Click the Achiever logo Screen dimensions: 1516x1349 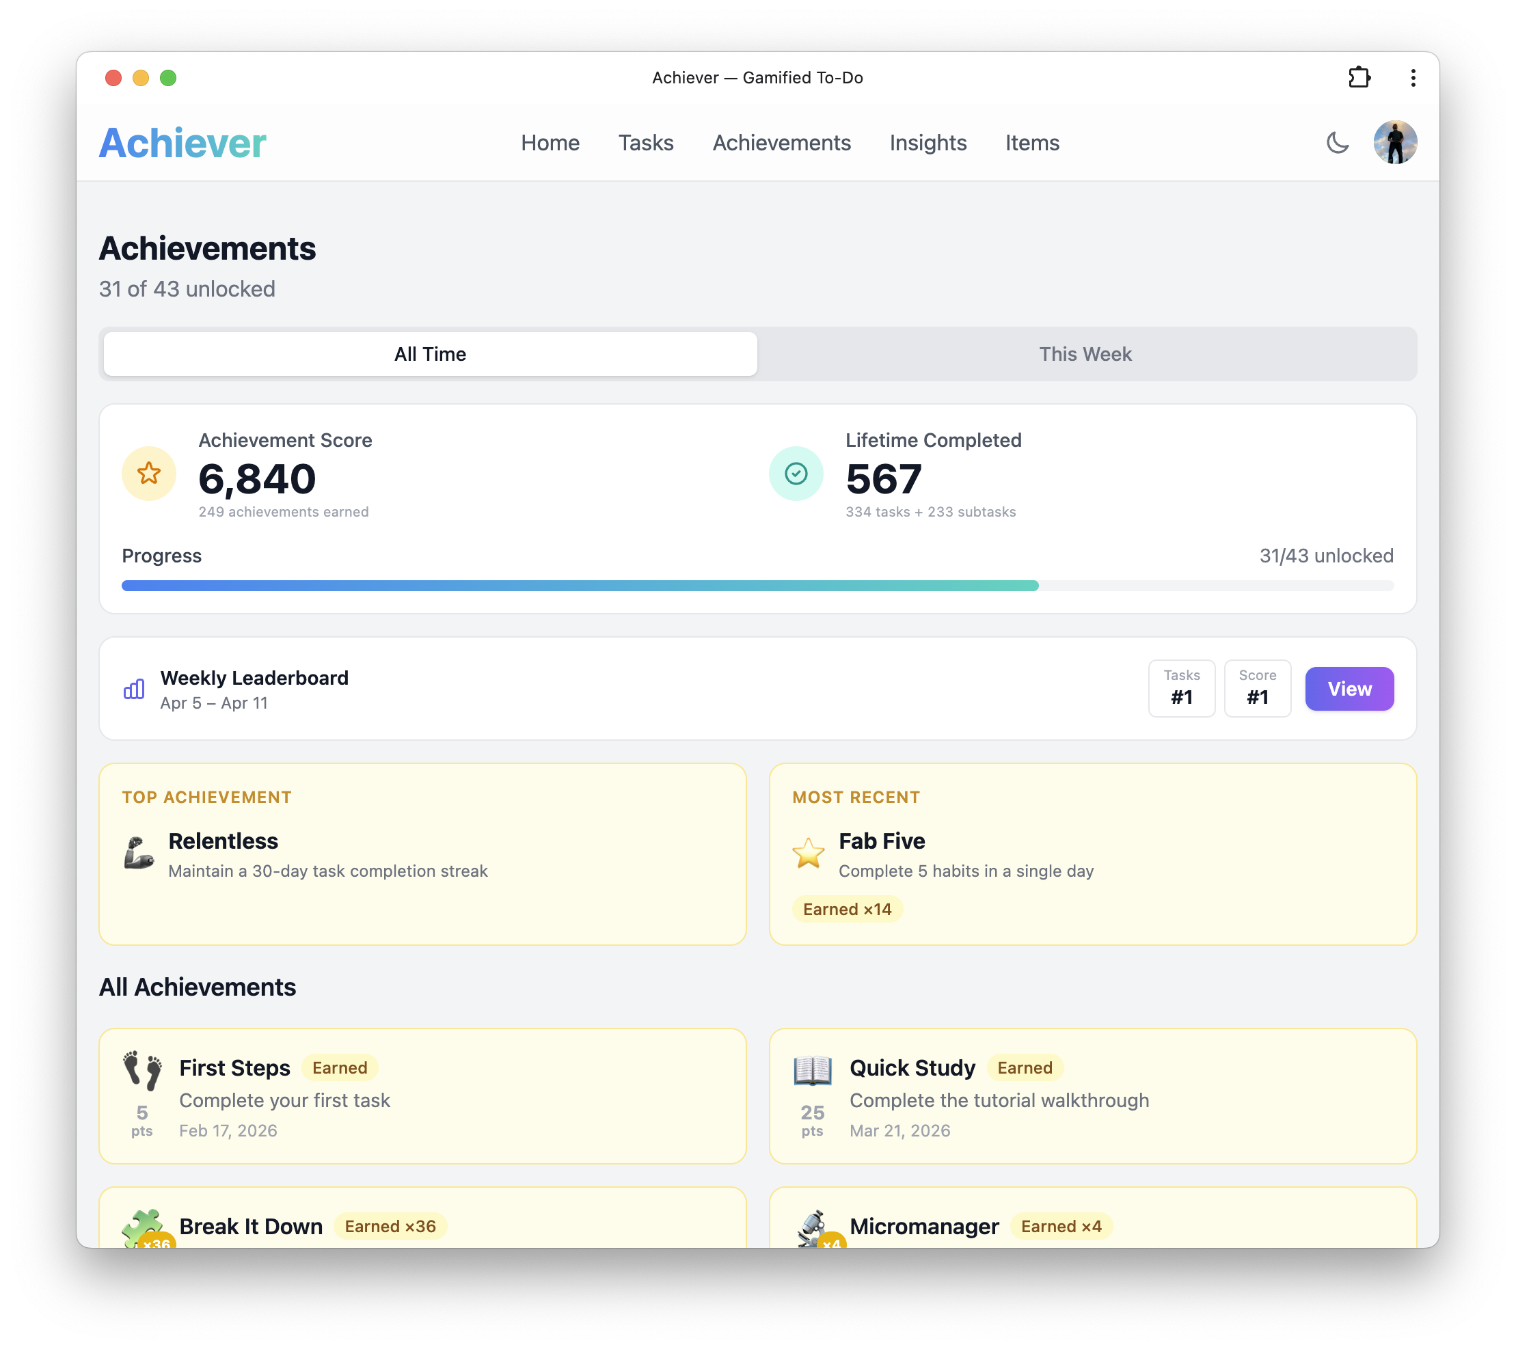point(182,142)
